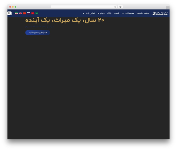Screen dimensions: 177x150
Task: Close the browser window with red button
Action: click(10, 7)
